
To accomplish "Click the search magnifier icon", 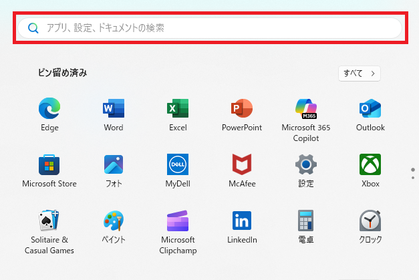I will point(33,28).
